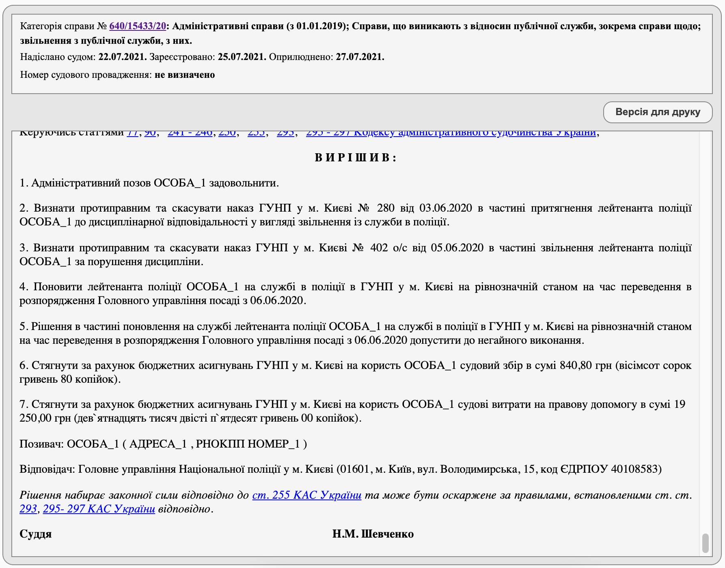Click the ЄДРПОУ code 40108583
This screenshot has width=725, height=568.
(634, 469)
